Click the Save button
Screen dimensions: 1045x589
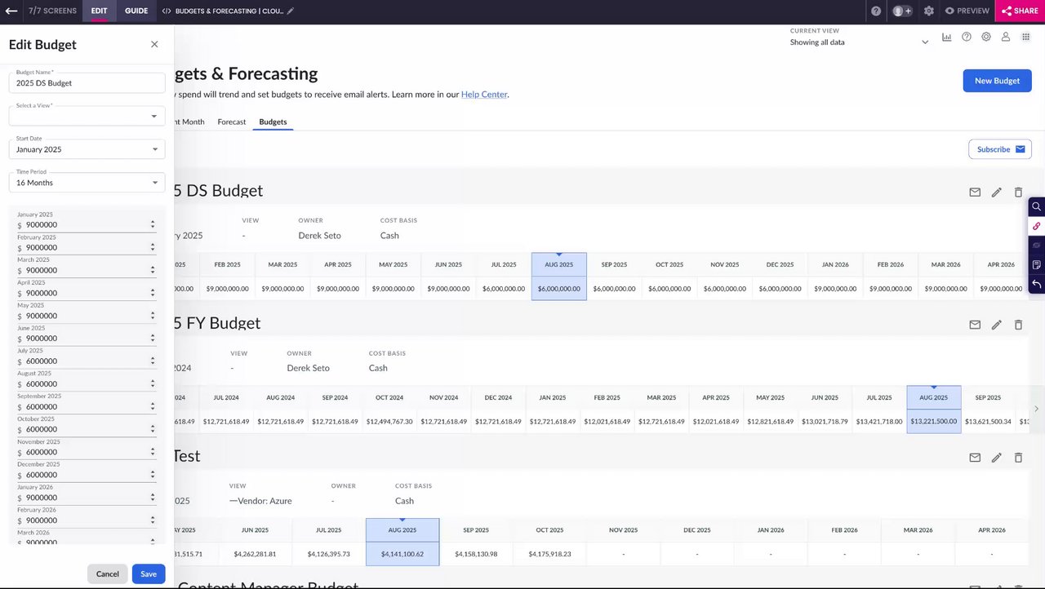[149, 574]
